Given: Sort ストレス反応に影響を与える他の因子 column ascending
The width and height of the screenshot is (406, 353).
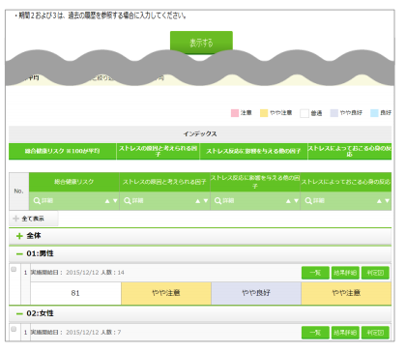Looking at the screenshot, I should coord(288,201).
